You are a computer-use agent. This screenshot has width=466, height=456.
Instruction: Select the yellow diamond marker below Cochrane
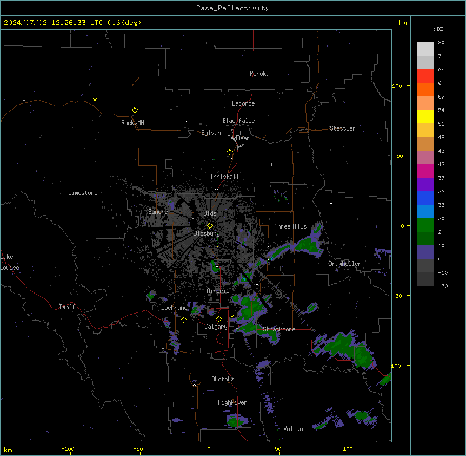[x=184, y=320]
